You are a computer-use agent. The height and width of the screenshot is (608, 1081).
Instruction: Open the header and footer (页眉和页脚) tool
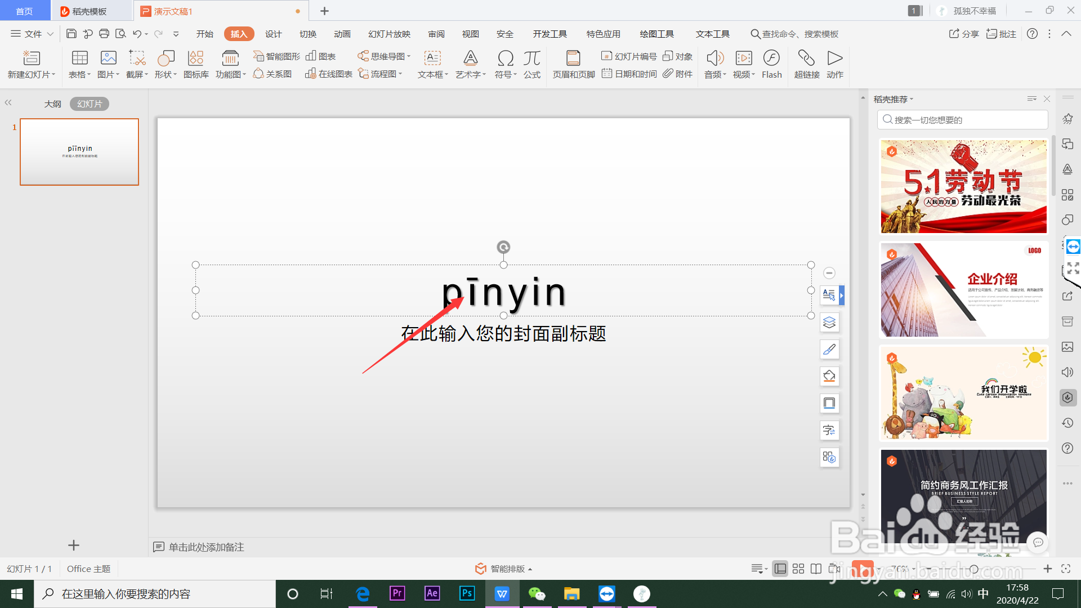pyautogui.click(x=573, y=64)
